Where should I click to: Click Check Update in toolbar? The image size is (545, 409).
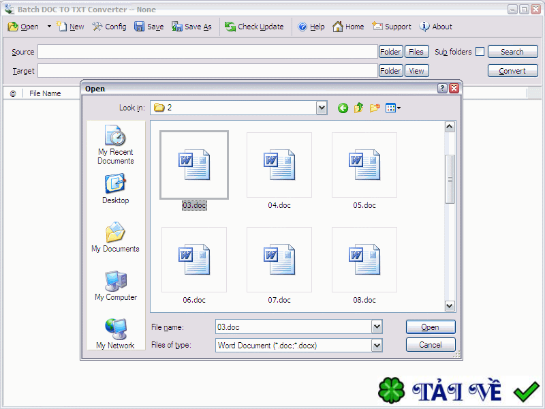click(254, 27)
